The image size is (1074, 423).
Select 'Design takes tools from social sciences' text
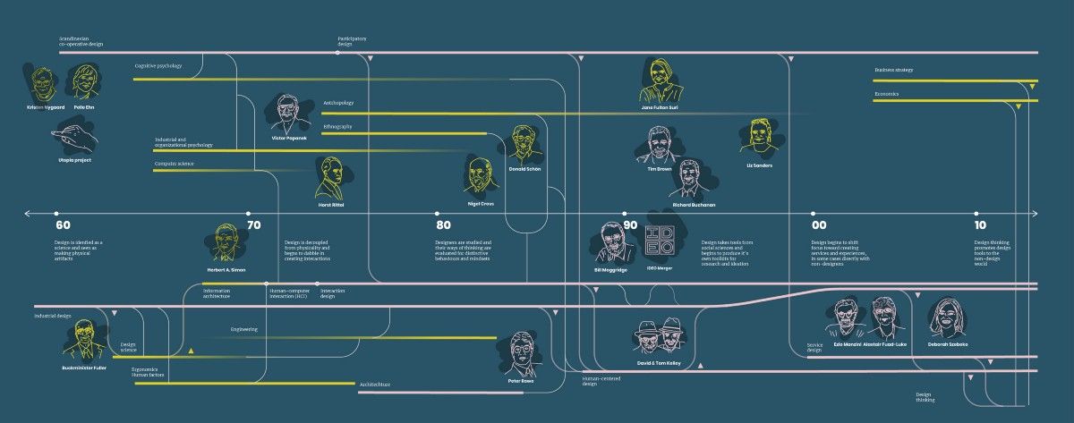728,253
